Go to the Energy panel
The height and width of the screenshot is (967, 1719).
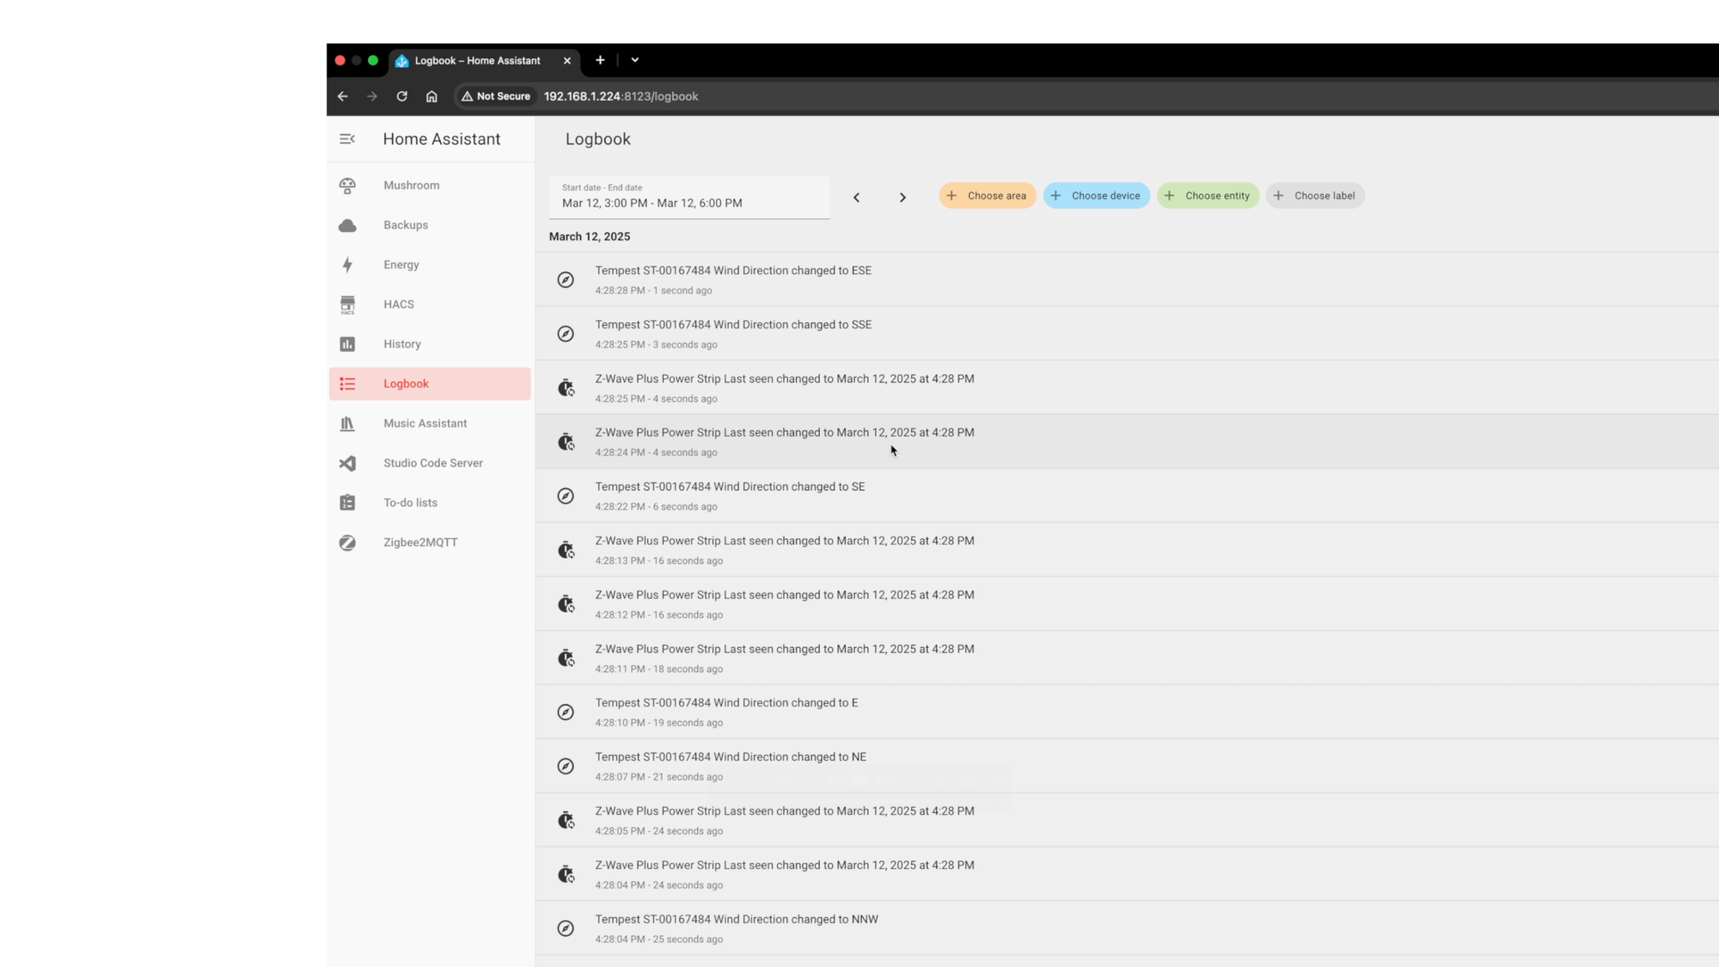tap(430, 265)
